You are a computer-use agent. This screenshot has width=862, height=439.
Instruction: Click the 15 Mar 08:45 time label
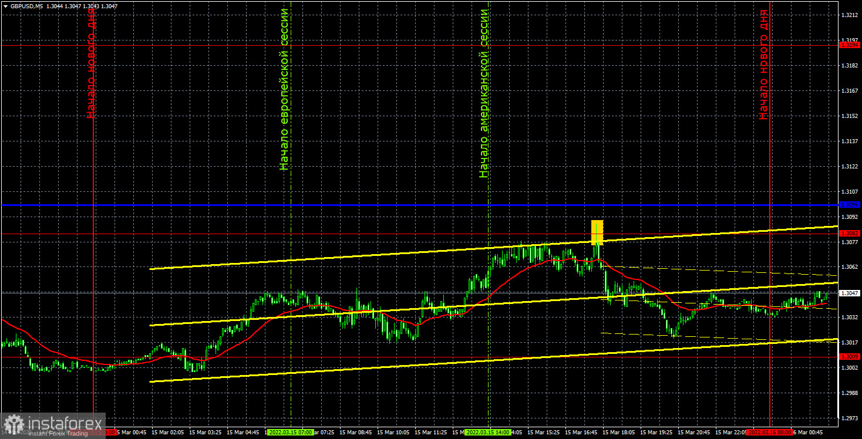point(357,432)
